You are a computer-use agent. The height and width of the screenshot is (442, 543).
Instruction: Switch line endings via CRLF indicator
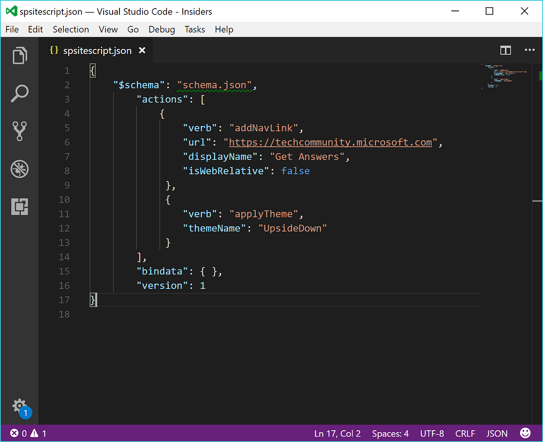click(x=465, y=433)
